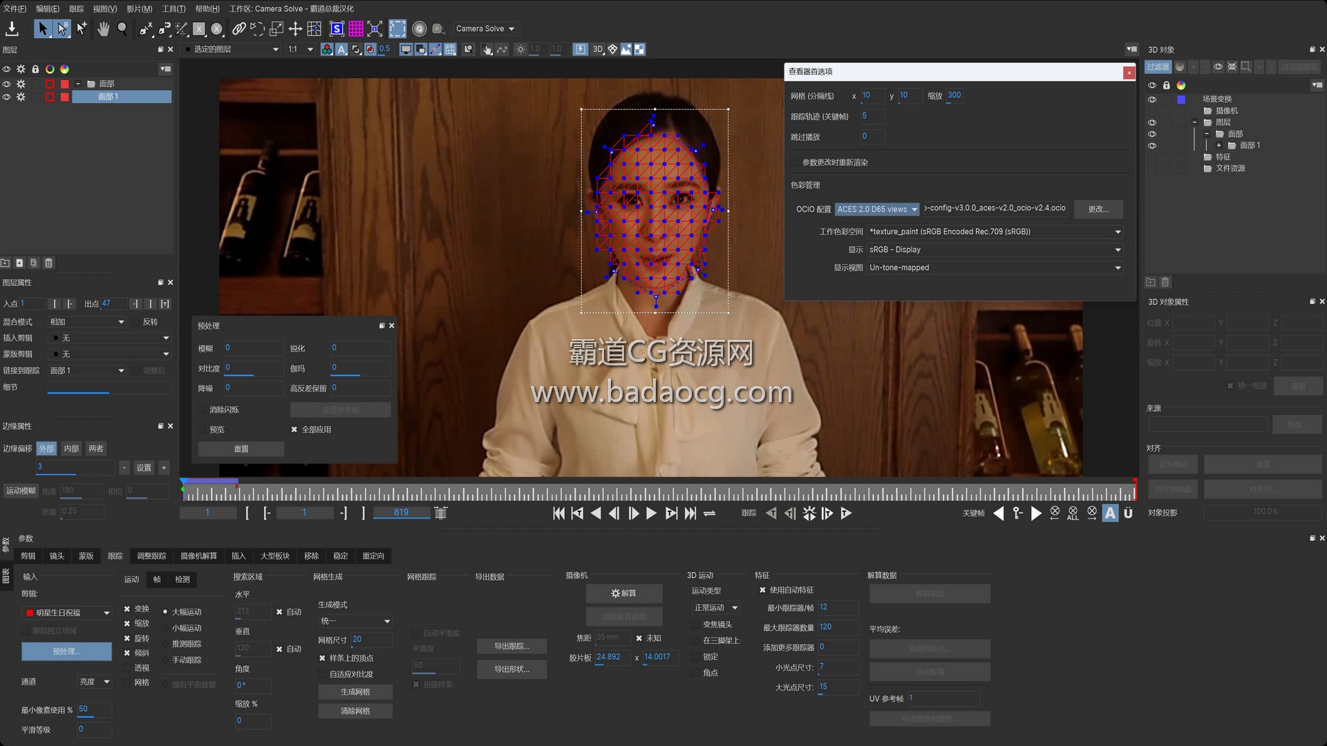Viewport: 1327px width, 746px height.
Task: Play the clip forward
Action: (651, 513)
